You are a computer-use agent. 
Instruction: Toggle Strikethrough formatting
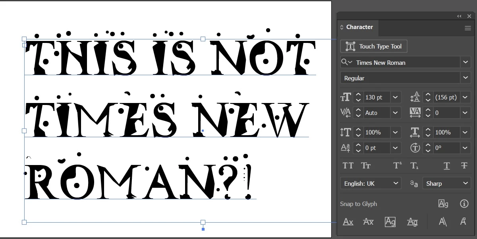[464, 165]
